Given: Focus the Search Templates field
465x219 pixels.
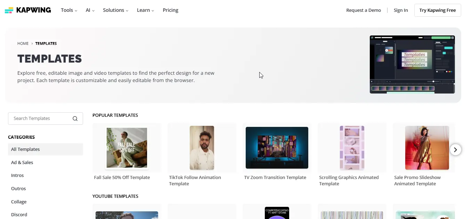Looking at the screenshot, I should tap(46, 119).
